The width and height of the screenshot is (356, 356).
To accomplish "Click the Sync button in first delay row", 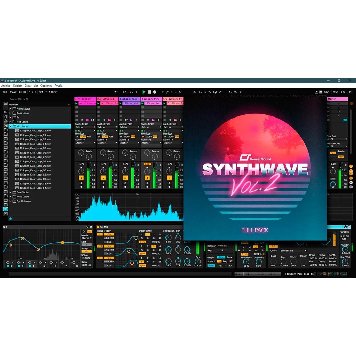I will pyautogui.click(x=143, y=242).
